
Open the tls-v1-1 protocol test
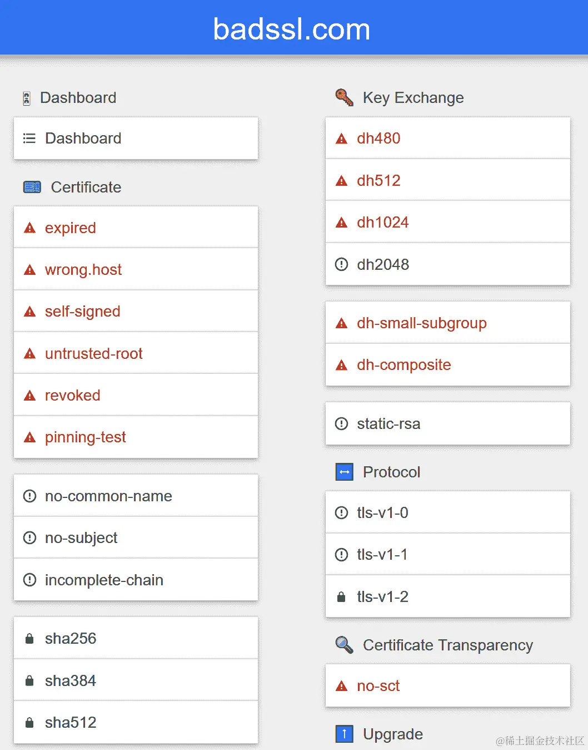tap(448, 554)
